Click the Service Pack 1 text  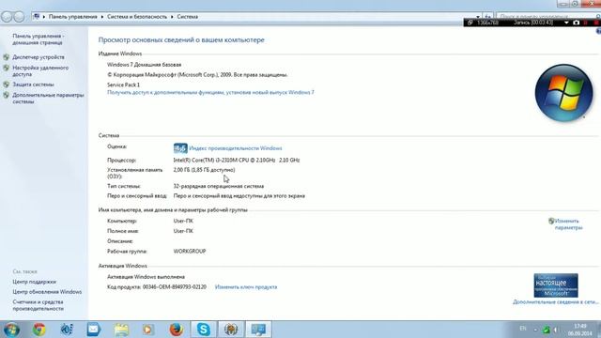point(123,84)
